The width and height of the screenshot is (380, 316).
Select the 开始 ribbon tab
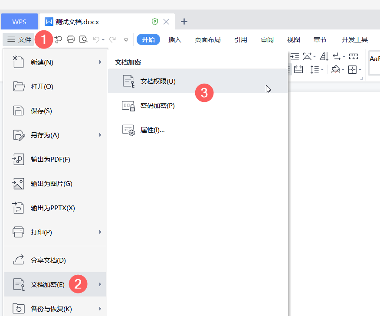(x=148, y=39)
